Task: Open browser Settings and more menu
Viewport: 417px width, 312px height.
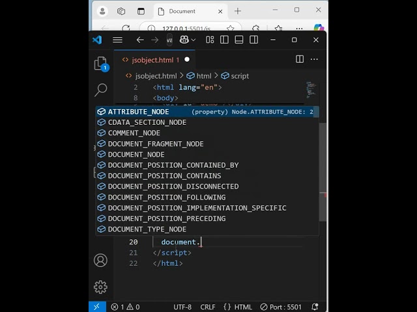Action: point(299,28)
